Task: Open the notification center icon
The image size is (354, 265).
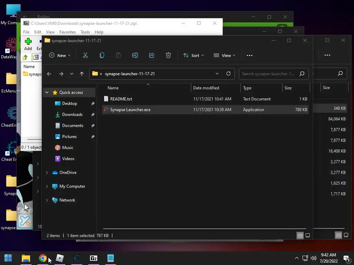Action: tap(346, 258)
